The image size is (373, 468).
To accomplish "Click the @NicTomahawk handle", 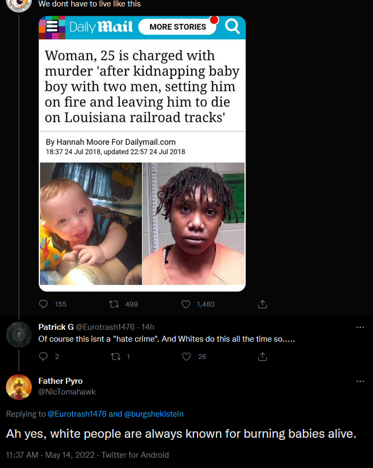I will pos(67,392).
